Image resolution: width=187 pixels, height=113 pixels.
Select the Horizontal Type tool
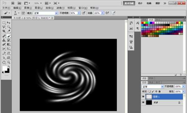[x=9, y=54]
